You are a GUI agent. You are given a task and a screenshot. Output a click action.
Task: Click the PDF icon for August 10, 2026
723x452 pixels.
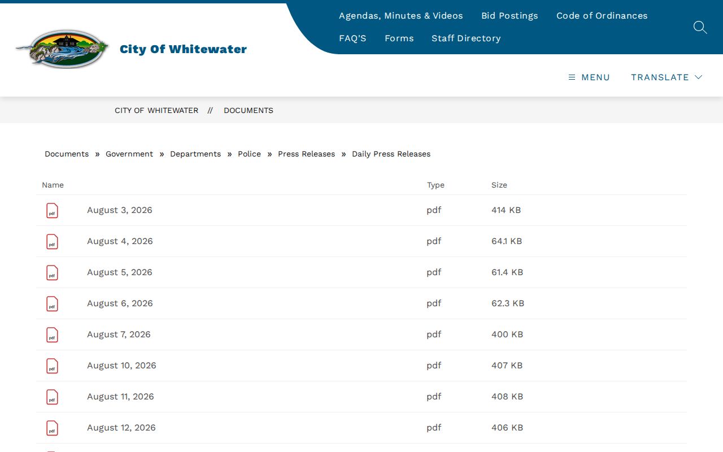click(52, 366)
